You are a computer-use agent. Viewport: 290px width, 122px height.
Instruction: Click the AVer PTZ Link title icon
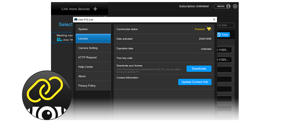click(x=76, y=20)
